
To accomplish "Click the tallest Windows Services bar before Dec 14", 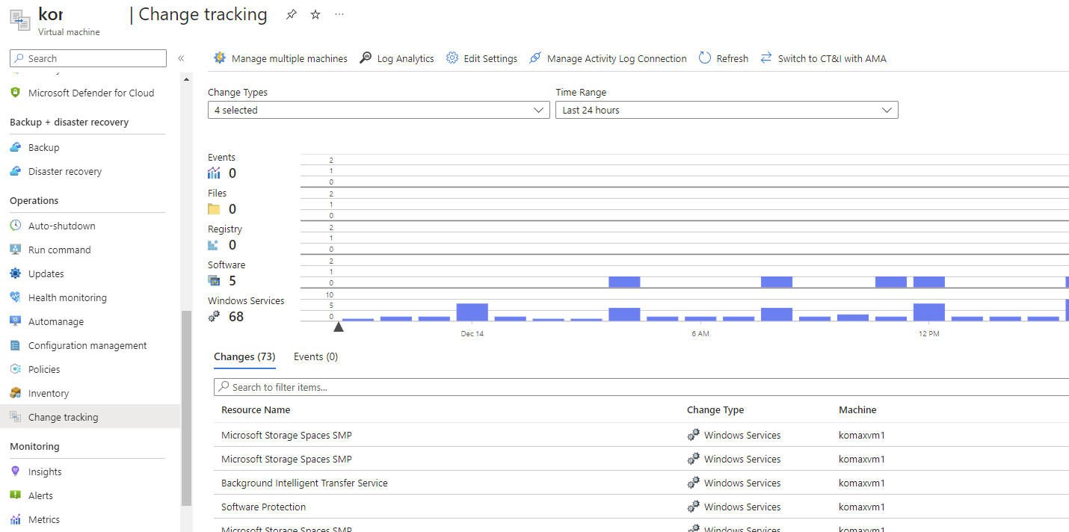I will coord(472,312).
